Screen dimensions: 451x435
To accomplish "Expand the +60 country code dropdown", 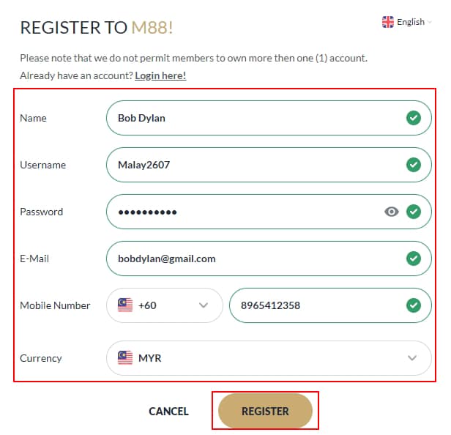I will pos(204,305).
